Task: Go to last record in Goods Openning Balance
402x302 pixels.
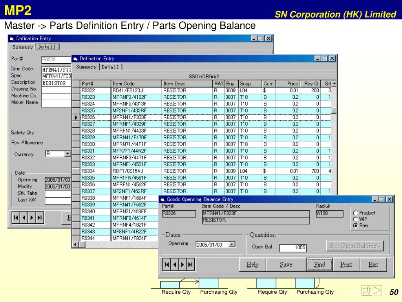Action: click(x=190, y=265)
